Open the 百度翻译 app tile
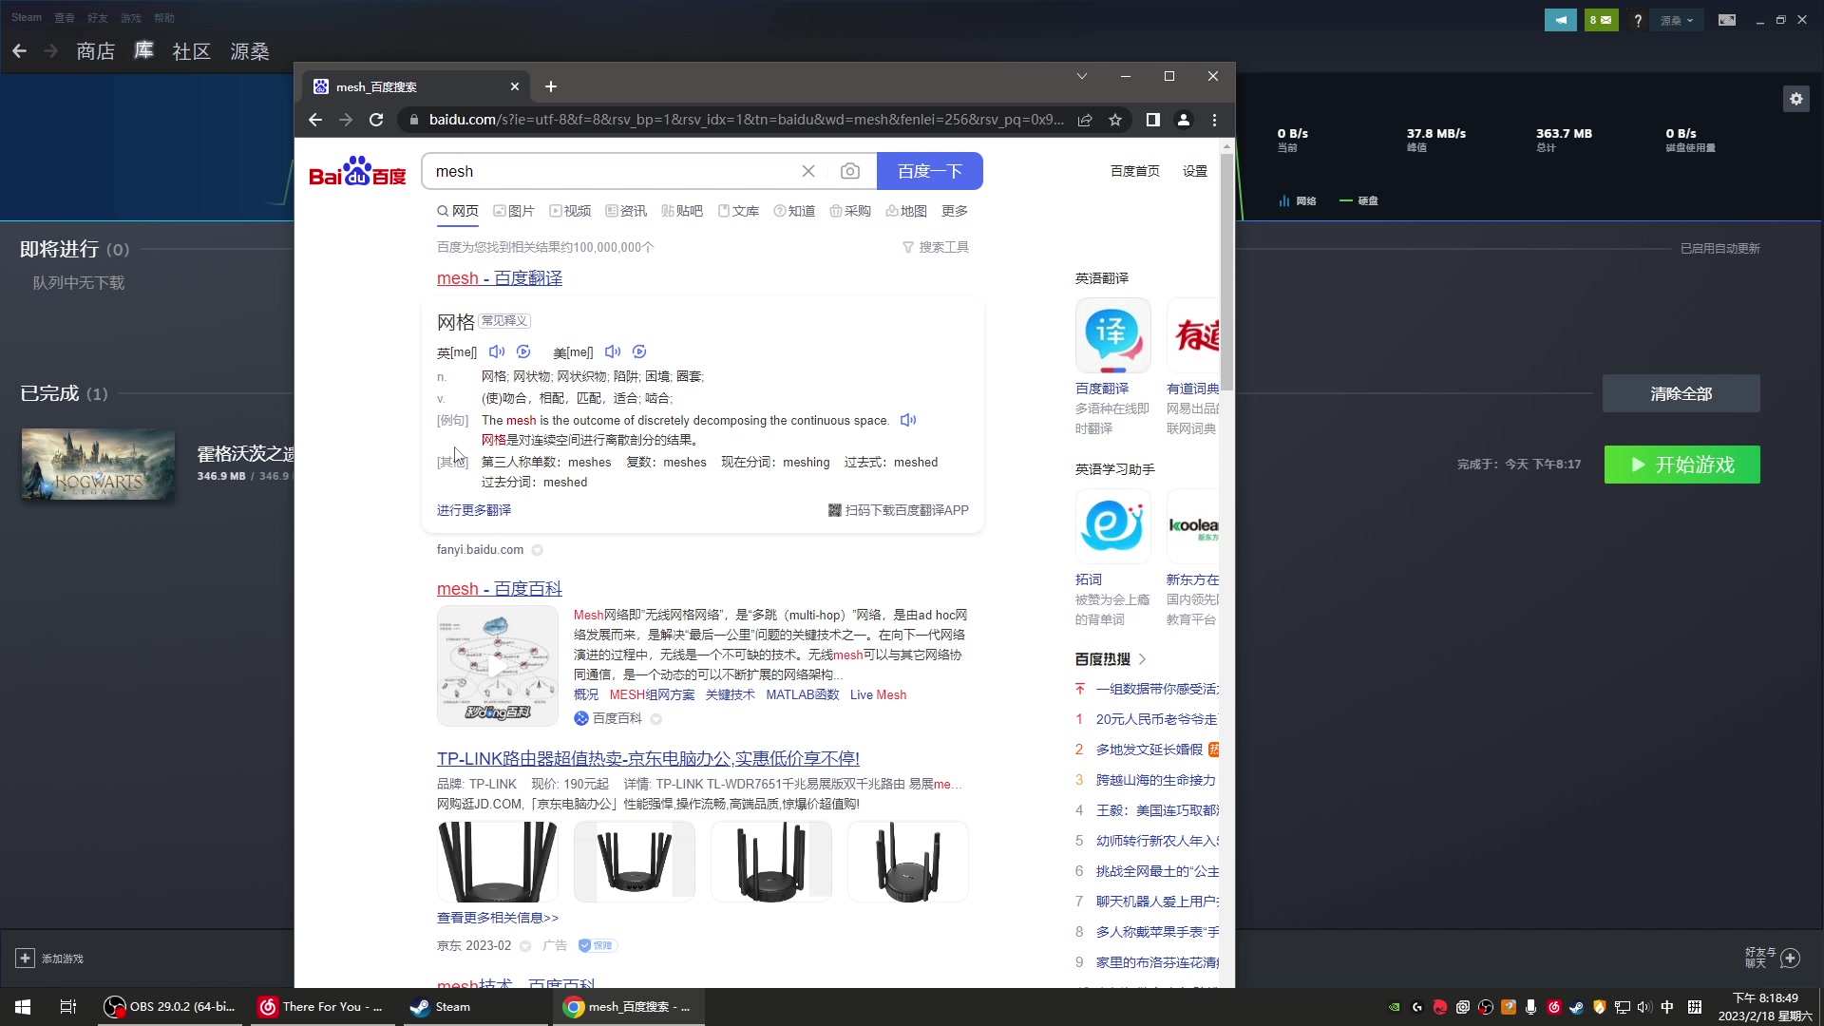The height and width of the screenshot is (1026, 1824). 1112,335
